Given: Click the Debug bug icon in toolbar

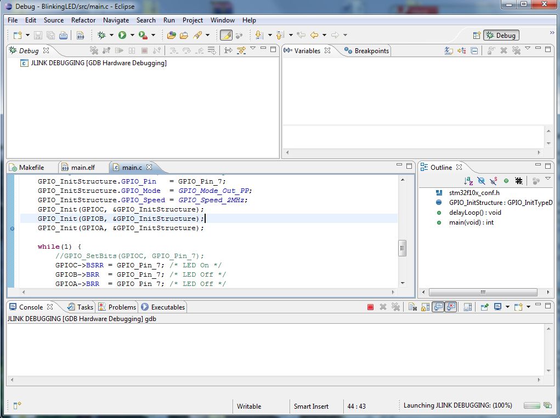Looking at the screenshot, I should pos(101,35).
